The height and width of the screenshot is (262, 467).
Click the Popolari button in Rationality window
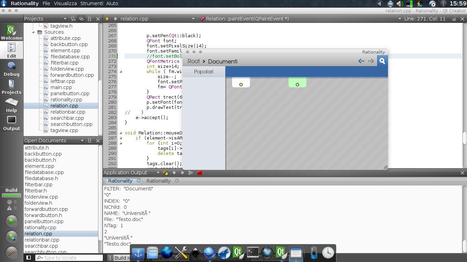(204, 72)
